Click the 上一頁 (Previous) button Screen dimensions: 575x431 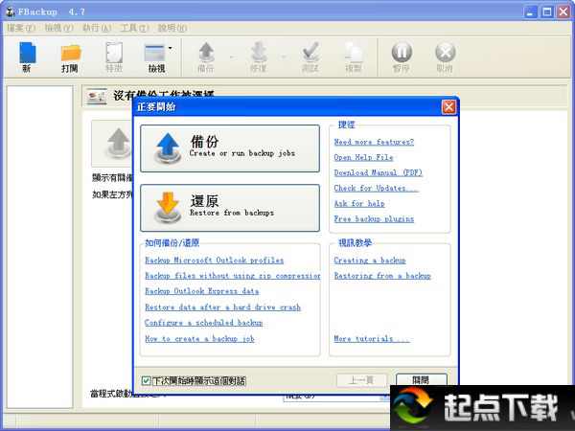[x=362, y=380]
